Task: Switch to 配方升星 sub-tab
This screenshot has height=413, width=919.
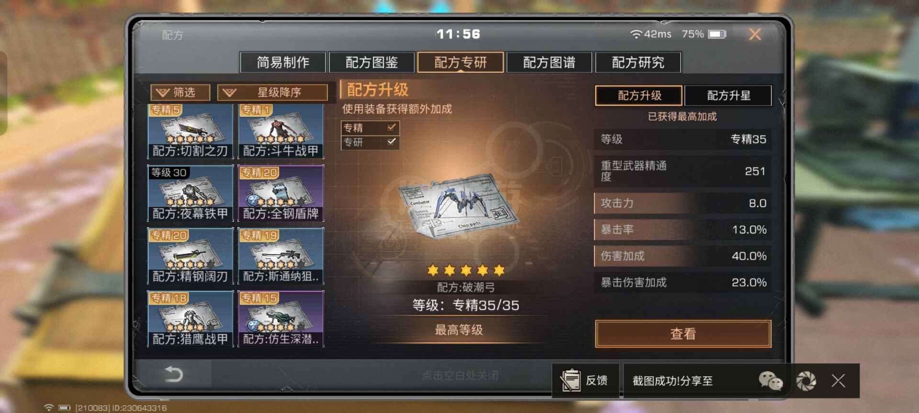Action: coord(728,95)
